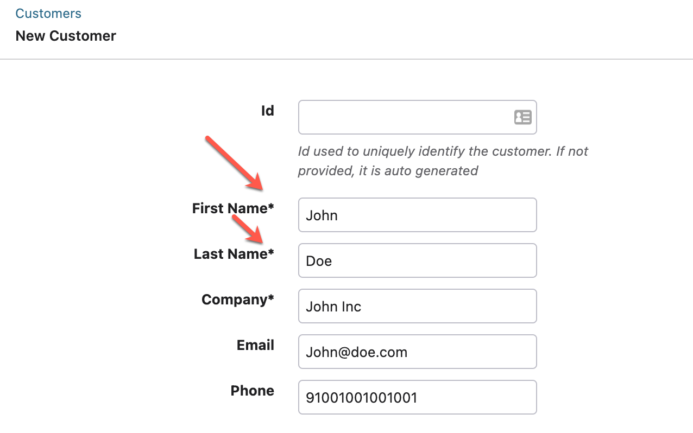Click the Id field label
This screenshot has width=693, height=433.
point(267,111)
